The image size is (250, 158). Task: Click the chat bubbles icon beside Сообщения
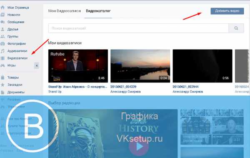2,22
